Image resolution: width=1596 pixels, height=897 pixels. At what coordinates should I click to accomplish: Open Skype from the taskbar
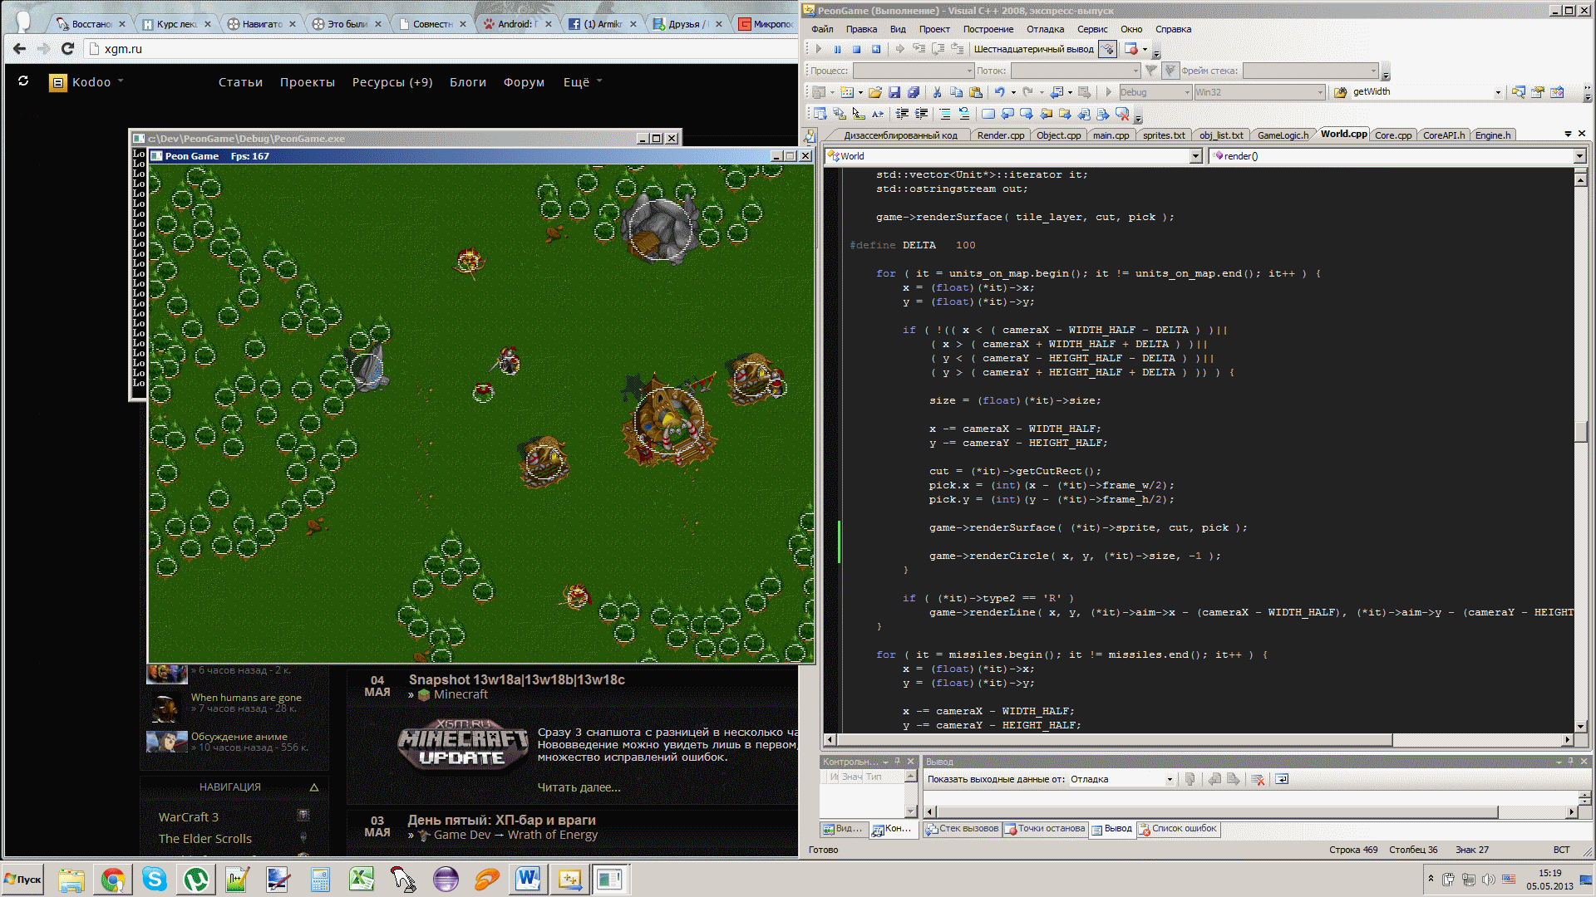point(155,879)
